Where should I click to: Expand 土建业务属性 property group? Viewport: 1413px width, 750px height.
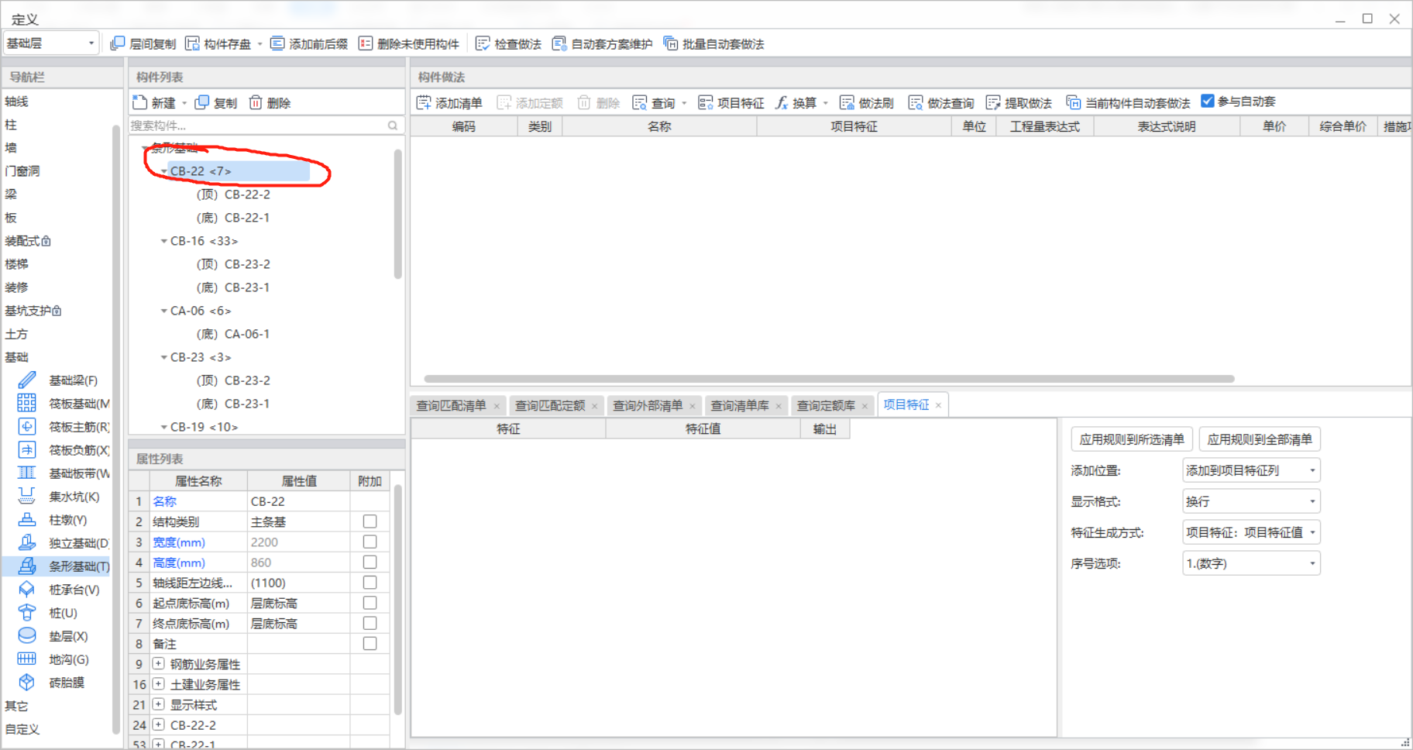click(x=158, y=684)
